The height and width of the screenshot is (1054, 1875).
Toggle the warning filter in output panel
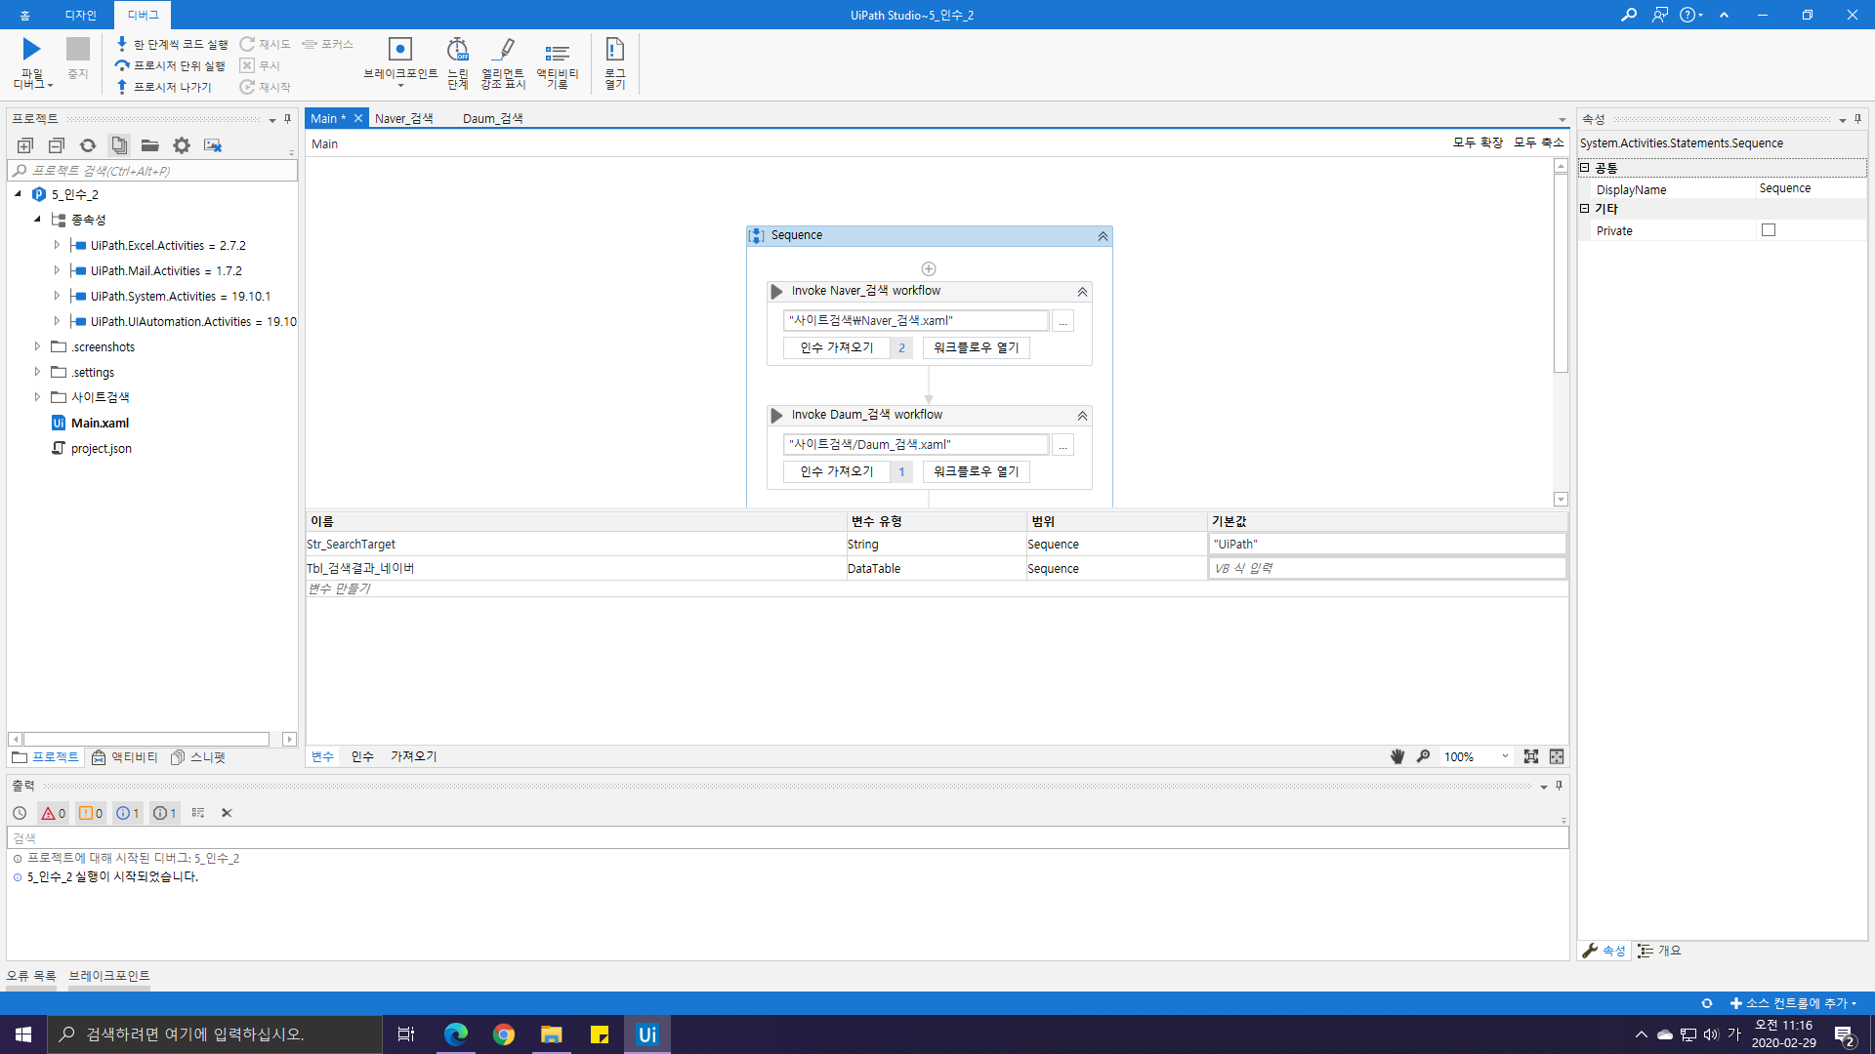(91, 813)
